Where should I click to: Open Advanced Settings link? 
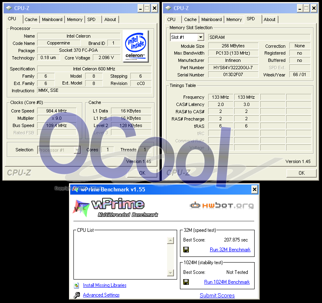(x=101, y=295)
